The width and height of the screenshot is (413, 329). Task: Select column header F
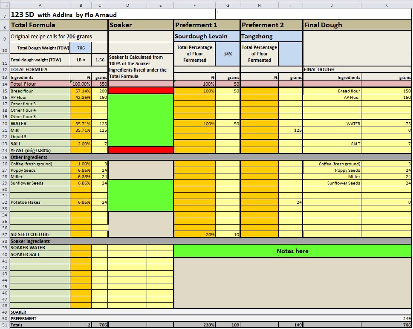coord(194,6)
